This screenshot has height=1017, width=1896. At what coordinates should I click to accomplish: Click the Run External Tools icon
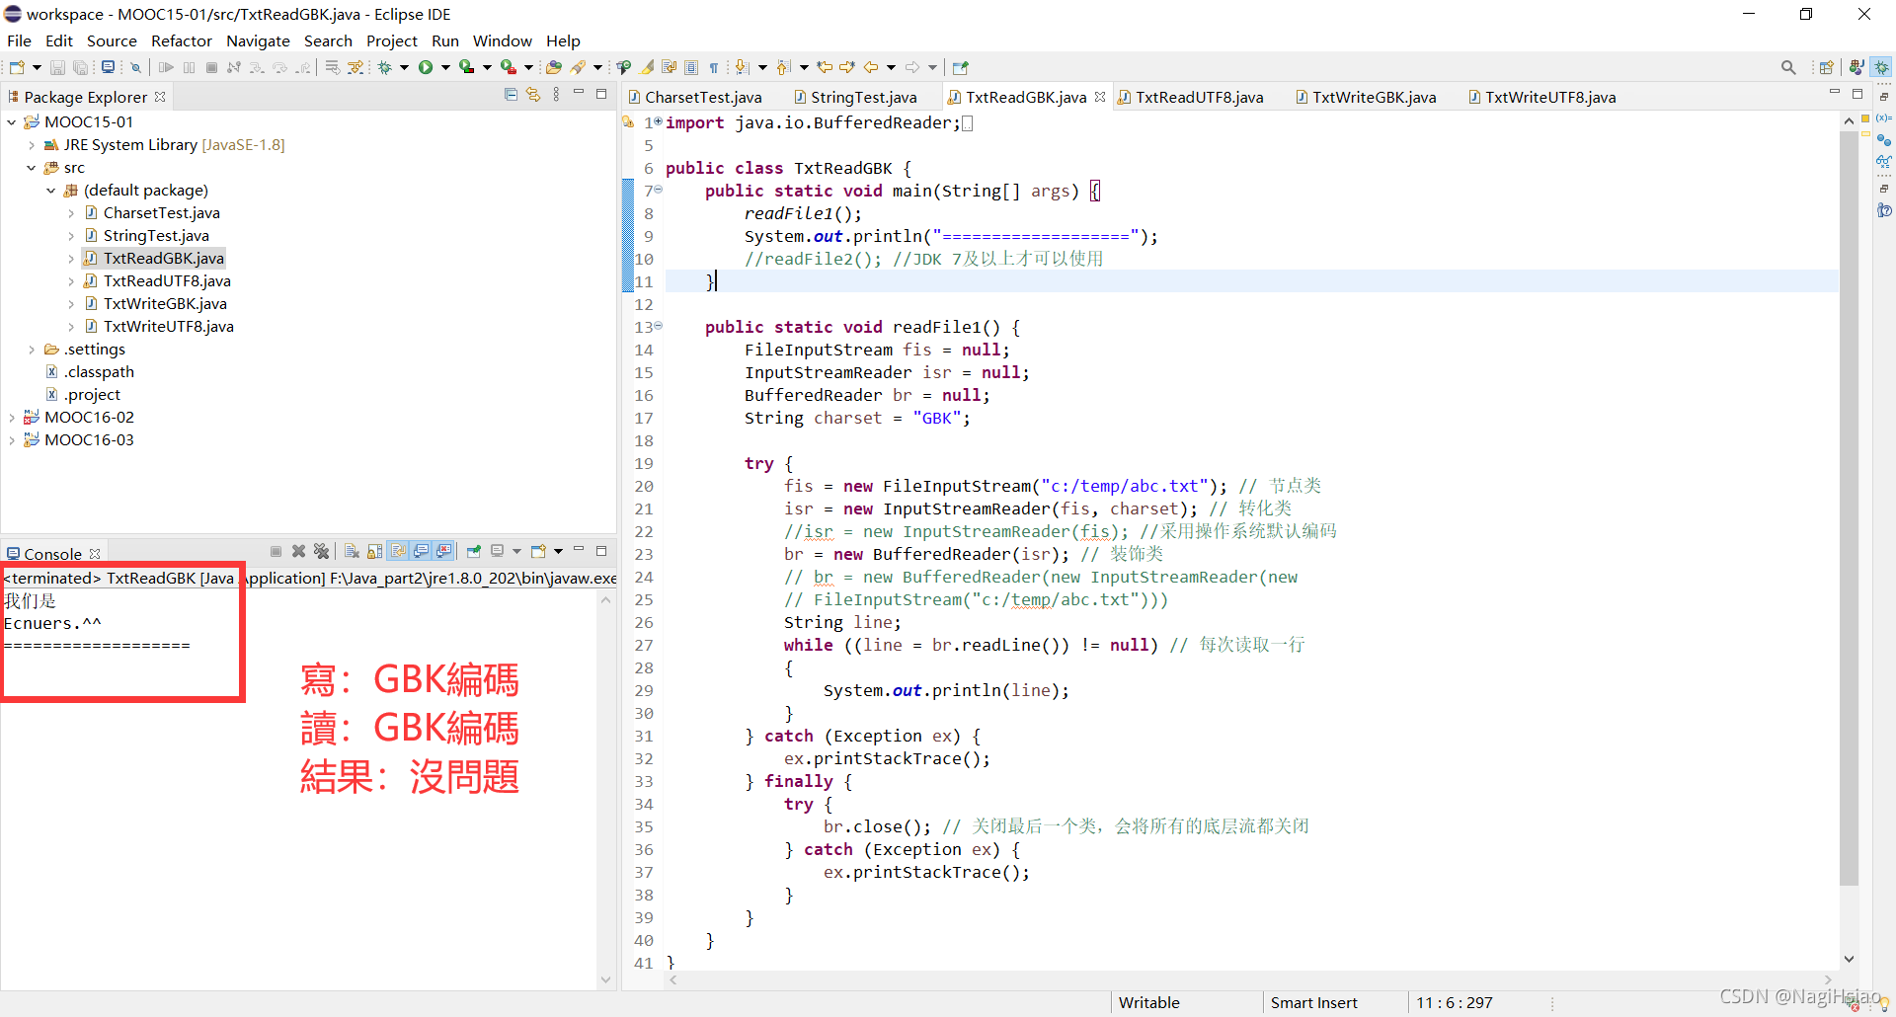(509, 67)
